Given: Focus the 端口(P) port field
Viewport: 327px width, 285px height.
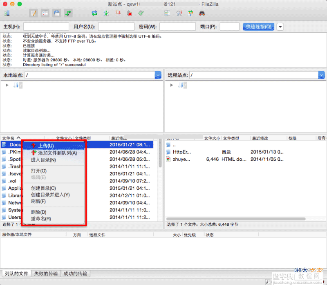Looking at the screenshot, I should 229,27.
